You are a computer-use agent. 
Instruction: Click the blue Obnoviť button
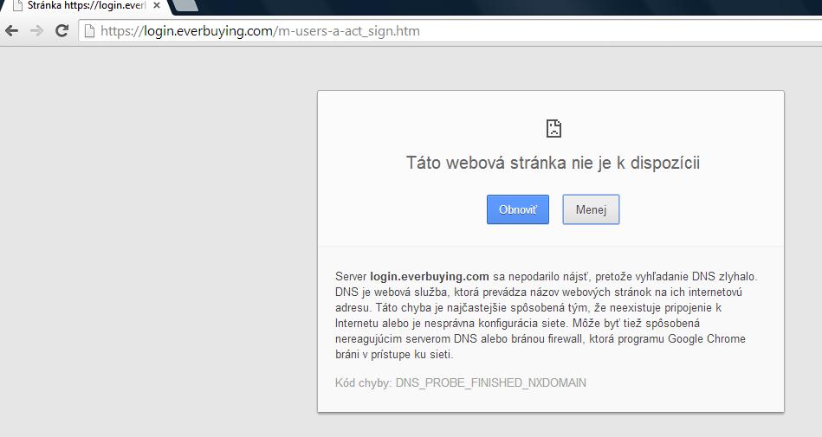[x=518, y=209]
